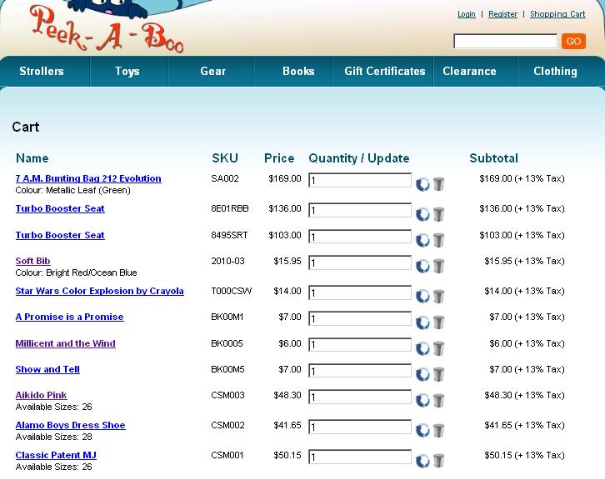The height and width of the screenshot is (480, 605).
Task: Click subtotal $48.30 (+ 13% Tax)
Action: coord(524,395)
